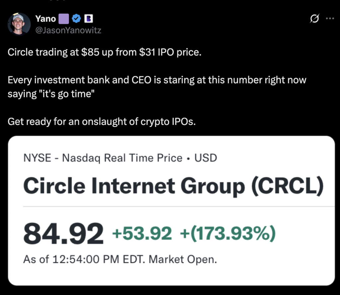Click the USD currency label
The height and width of the screenshot is (295, 340).
click(x=206, y=158)
